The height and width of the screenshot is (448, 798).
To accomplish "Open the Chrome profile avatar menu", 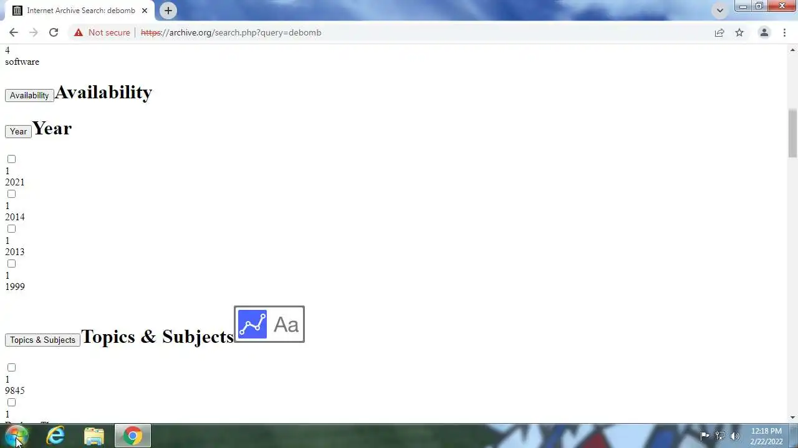I will pyautogui.click(x=764, y=32).
